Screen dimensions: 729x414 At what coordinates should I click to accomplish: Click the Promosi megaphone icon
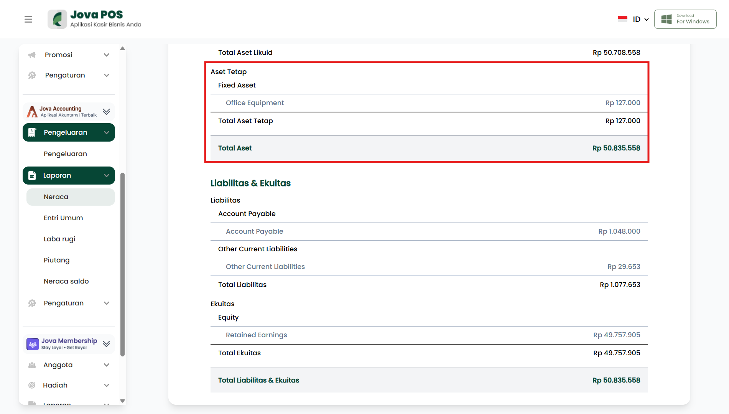(x=32, y=55)
